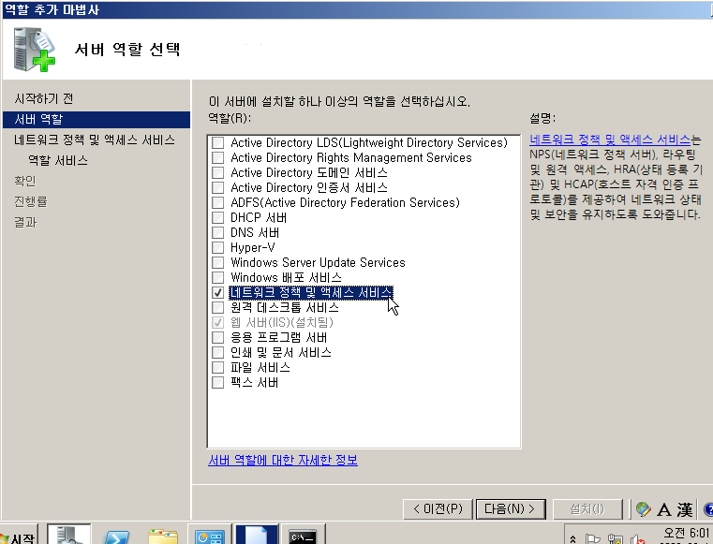The width and height of the screenshot is (713, 544).
Task: Select the Hyper-V role label
Action: click(x=253, y=248)
